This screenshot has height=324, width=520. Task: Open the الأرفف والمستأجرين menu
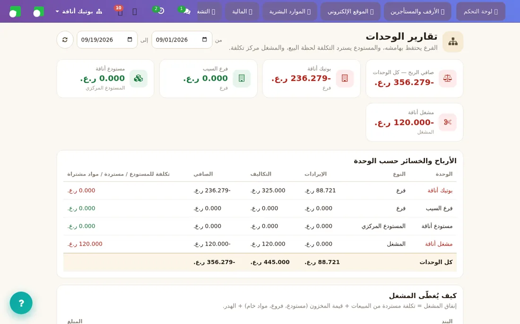(417, 12)
